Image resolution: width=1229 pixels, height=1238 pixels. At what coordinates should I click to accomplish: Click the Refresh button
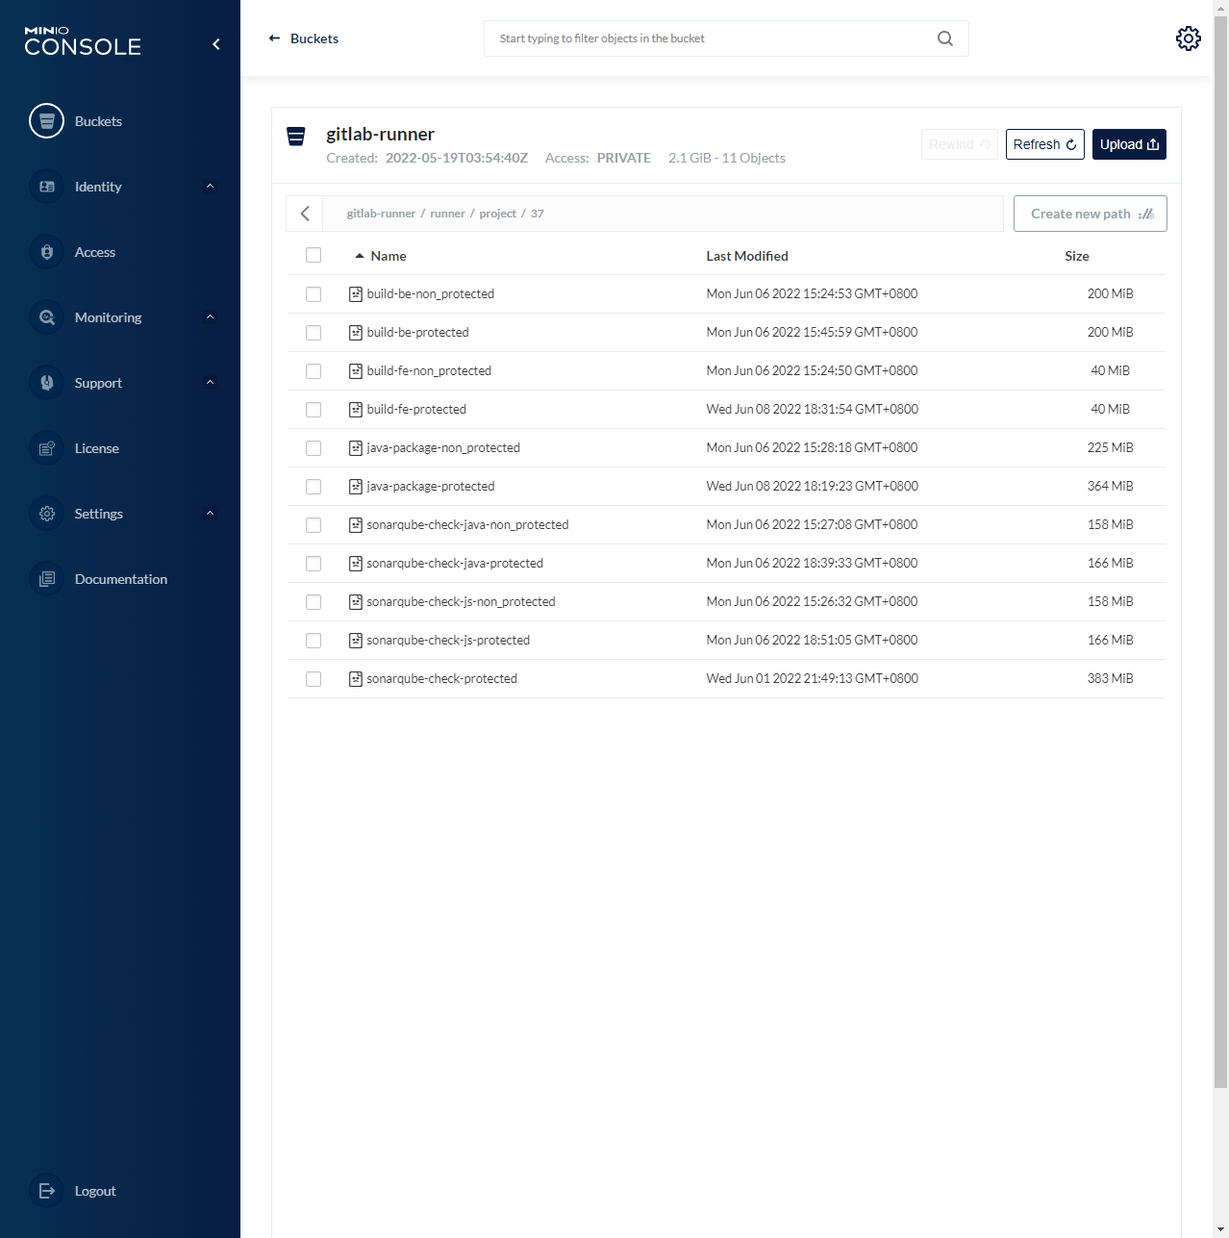[1045, 144]
